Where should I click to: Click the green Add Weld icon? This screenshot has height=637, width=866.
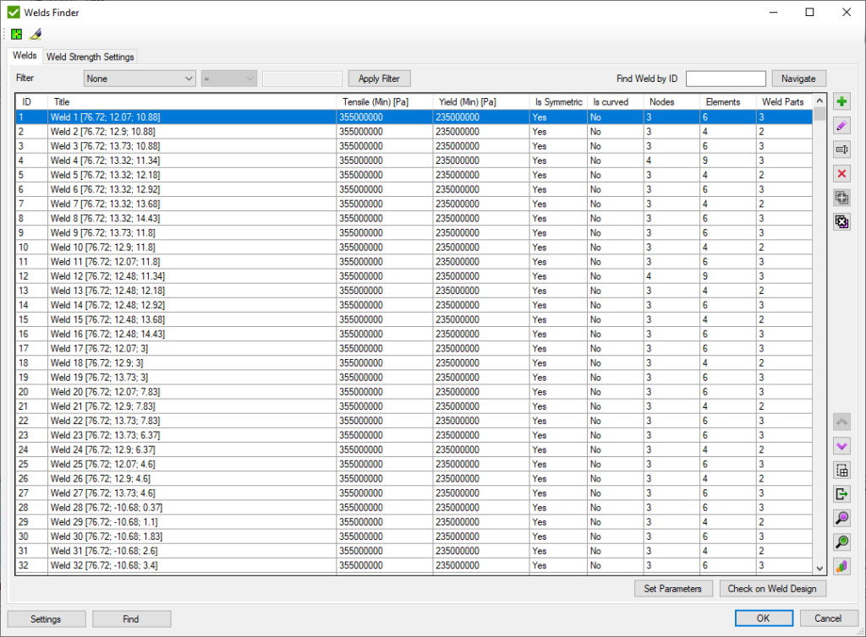coord(841,101)
